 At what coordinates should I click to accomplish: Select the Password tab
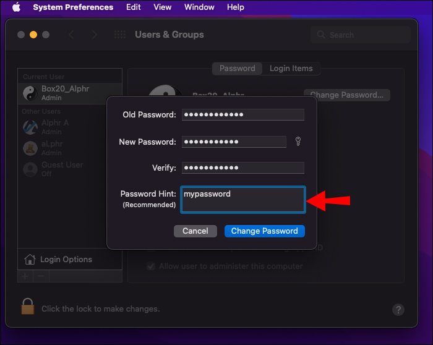238,69
